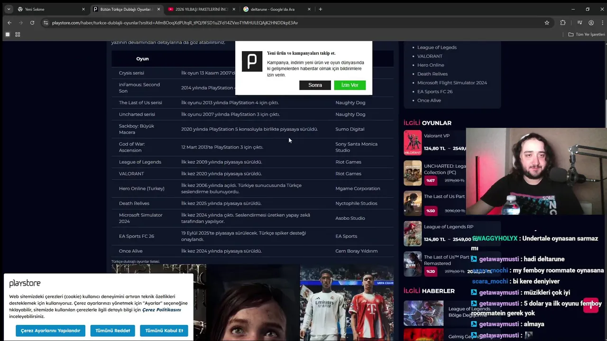Open the Çerez Politikasını link
Screen dimensions: 607x341
(x=161, y=310)
